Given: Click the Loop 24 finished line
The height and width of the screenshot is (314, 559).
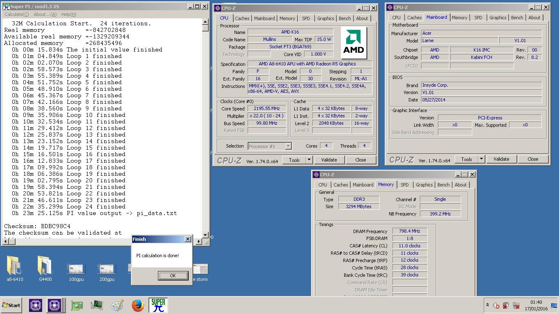Looking at the screenshot, I should [x=69, y=206].
